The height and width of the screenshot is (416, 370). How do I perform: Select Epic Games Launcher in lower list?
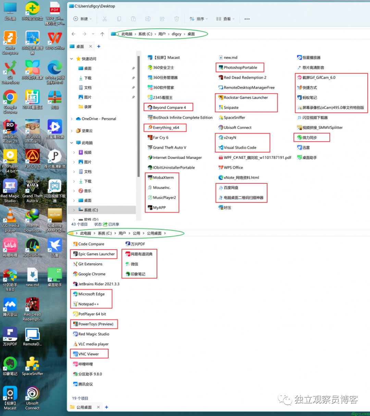point(94,254)
